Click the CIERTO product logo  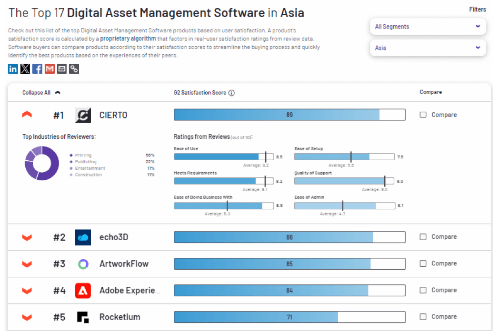83,115
